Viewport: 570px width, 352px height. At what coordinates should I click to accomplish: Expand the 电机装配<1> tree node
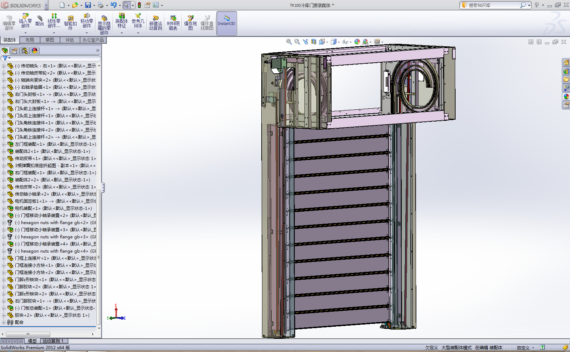point(4,208)
